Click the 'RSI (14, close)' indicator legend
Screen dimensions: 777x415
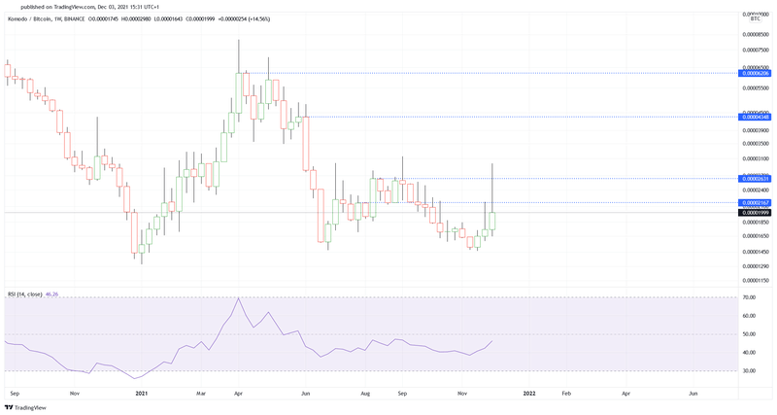(x=25, y=294)
